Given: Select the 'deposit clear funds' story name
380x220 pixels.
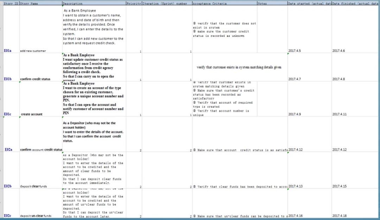Looking at the screenshot, I should 33,186.
